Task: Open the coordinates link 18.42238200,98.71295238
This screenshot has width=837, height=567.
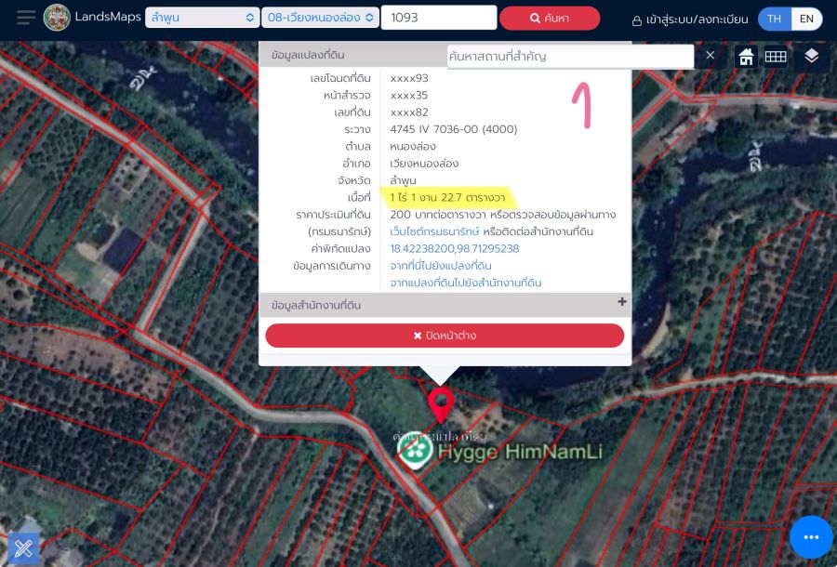Action: (455, 249)
